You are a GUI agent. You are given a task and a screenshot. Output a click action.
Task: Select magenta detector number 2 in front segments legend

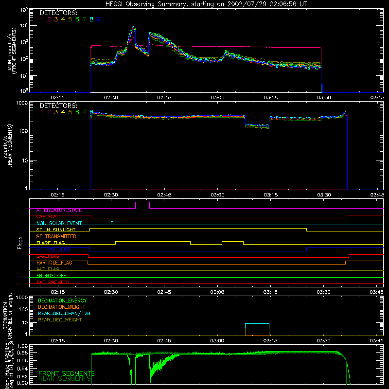(x=49, y=19)
